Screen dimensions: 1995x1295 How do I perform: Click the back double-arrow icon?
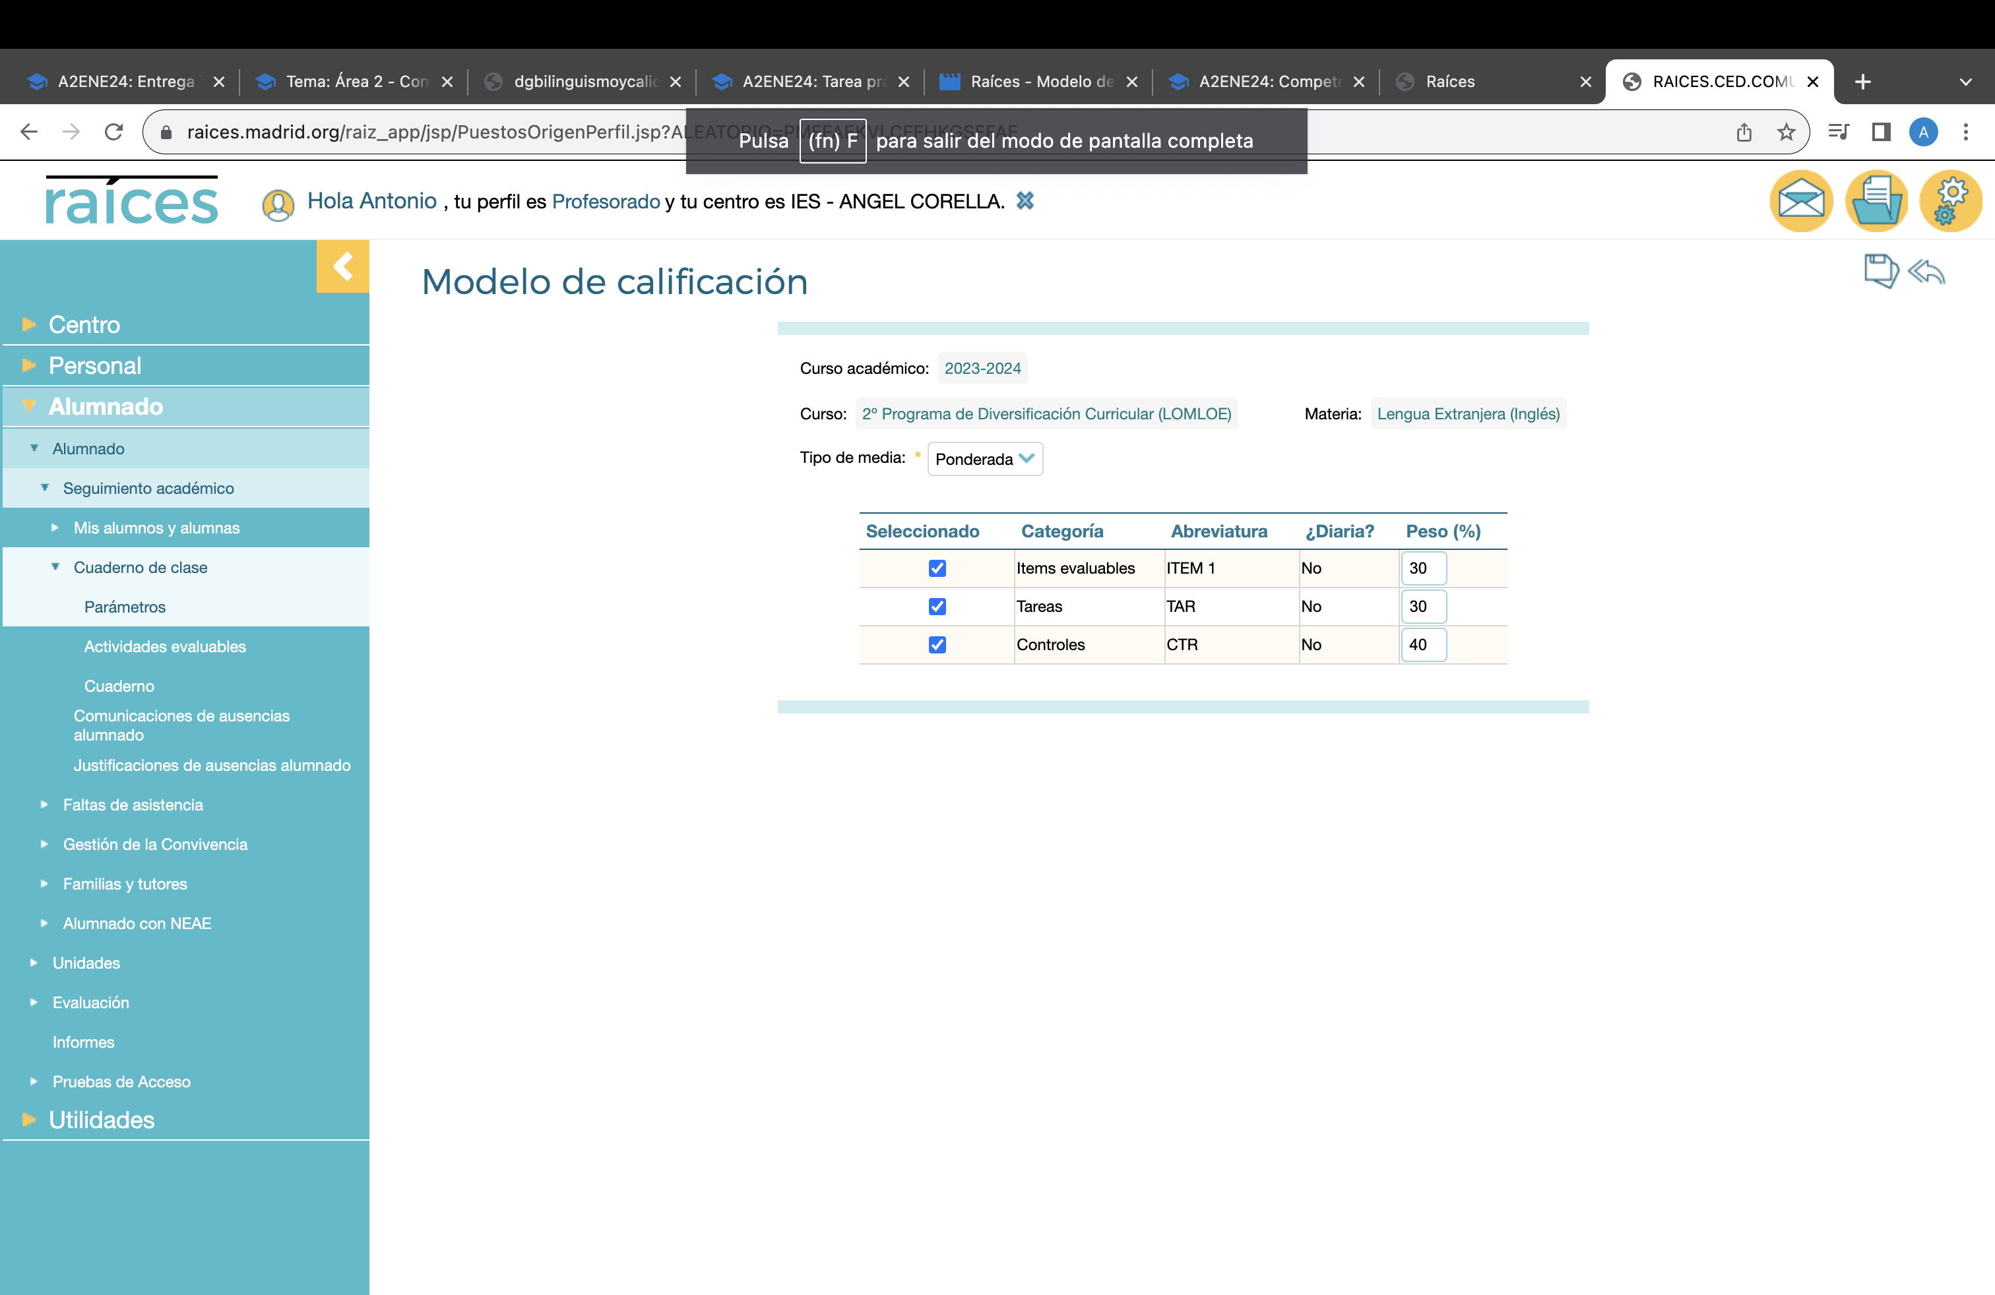[x=1926, y=272]
